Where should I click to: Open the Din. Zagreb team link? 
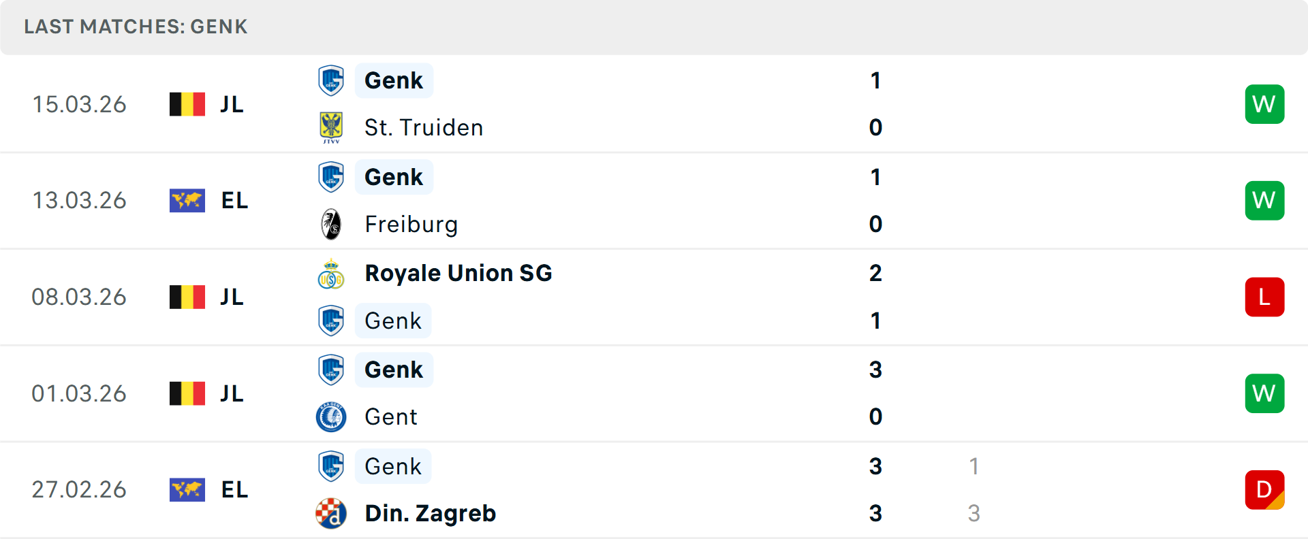431,513
